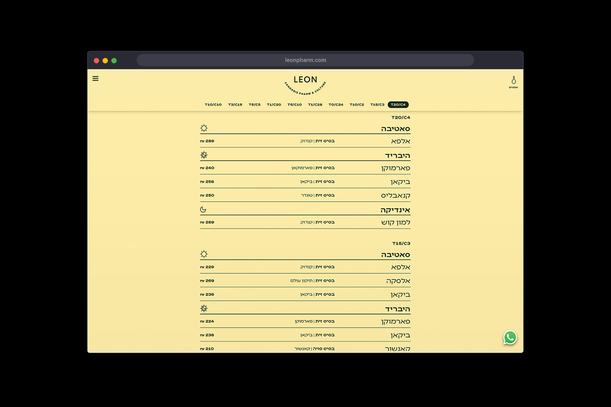Screen dimensions: 611x407
Task: Click the 258 ₪ price
Action: pyautogui.click(x=207, y=181)
